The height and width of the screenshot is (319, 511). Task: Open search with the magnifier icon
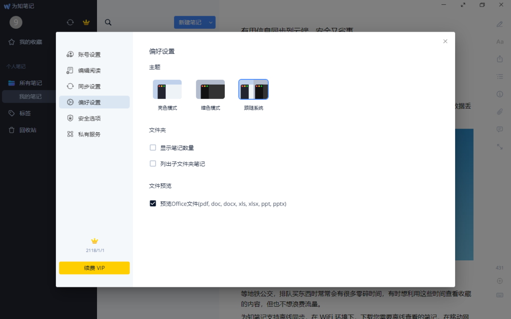pos(108,22)
